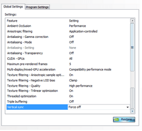This screenshot has width=142, height=131.
Task: Click the settings list scrollbar thumb
Action: pos(132,47)
